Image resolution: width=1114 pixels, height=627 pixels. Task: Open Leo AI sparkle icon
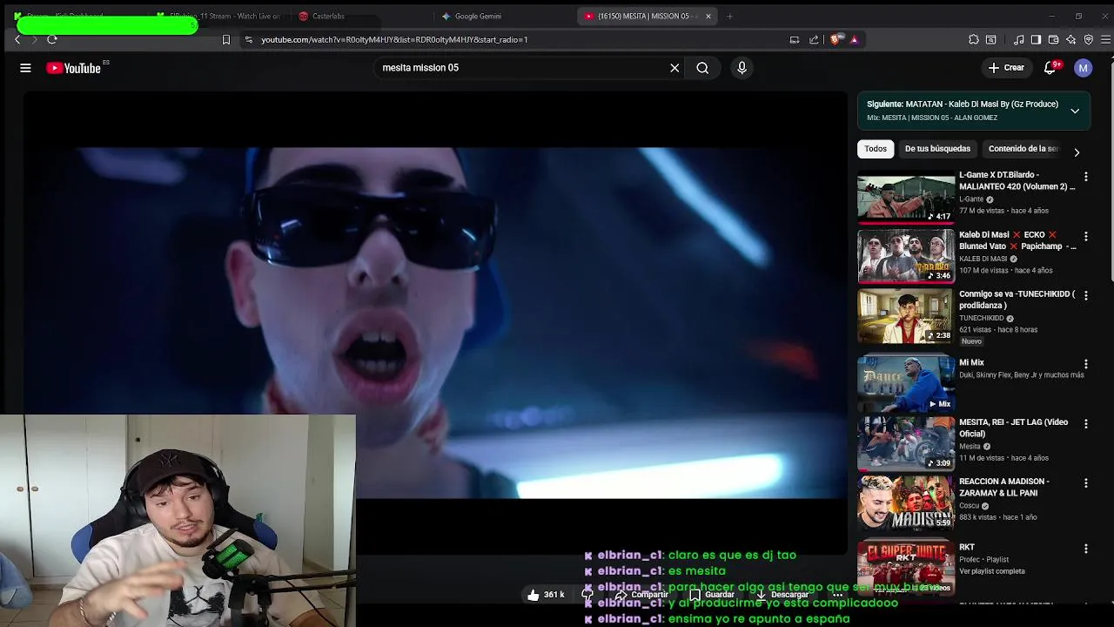(x=1072, y=39)
